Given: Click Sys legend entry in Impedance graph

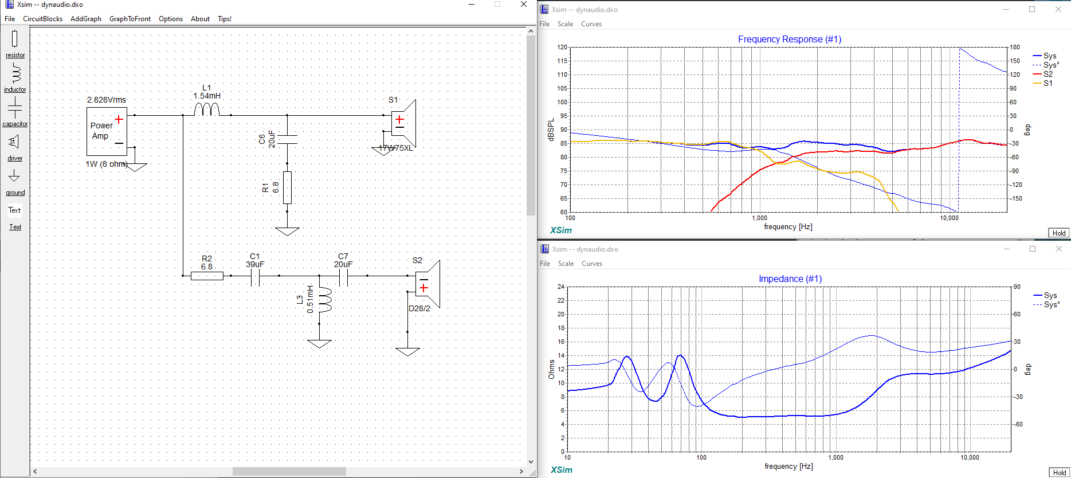Looking at the screenshot, I should [1045, 295].
